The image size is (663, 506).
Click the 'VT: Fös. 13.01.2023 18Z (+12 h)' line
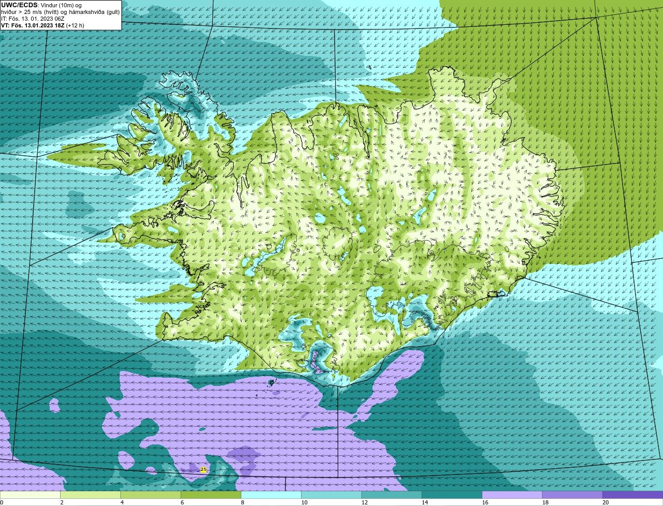[x=42, y=25]
